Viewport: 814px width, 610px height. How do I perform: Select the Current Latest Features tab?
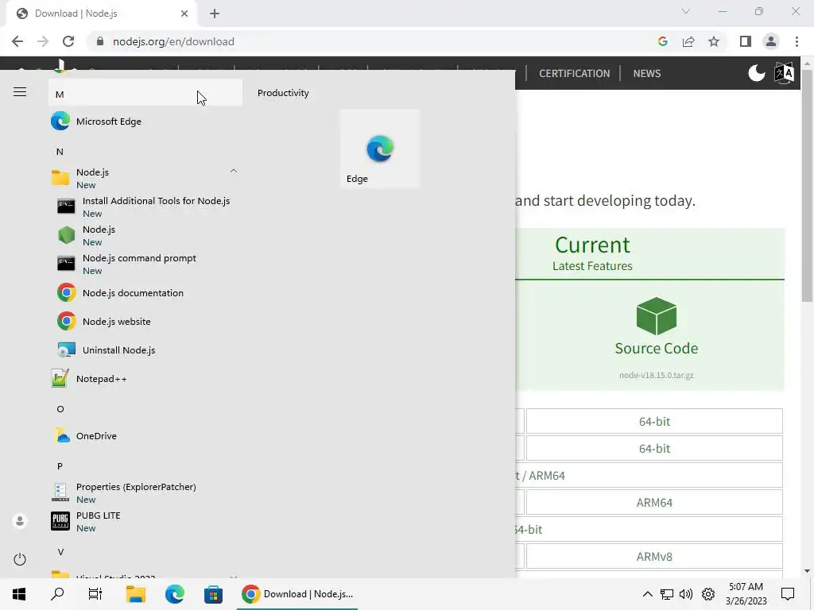click(592, 253)
